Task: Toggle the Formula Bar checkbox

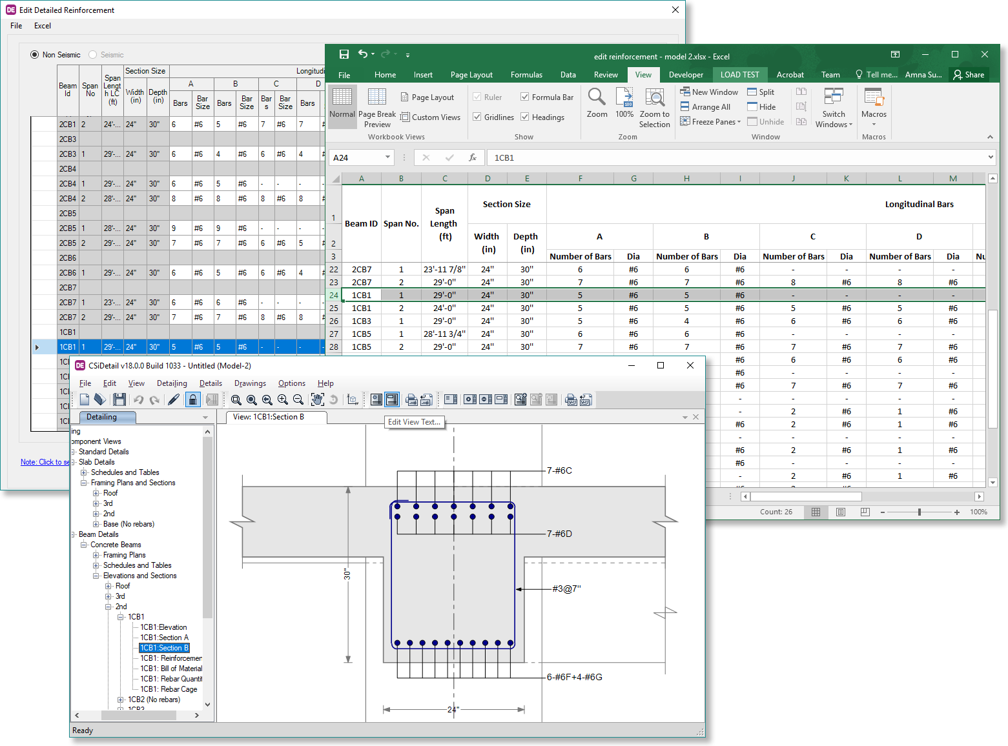Action: click(x=525, y=97)
